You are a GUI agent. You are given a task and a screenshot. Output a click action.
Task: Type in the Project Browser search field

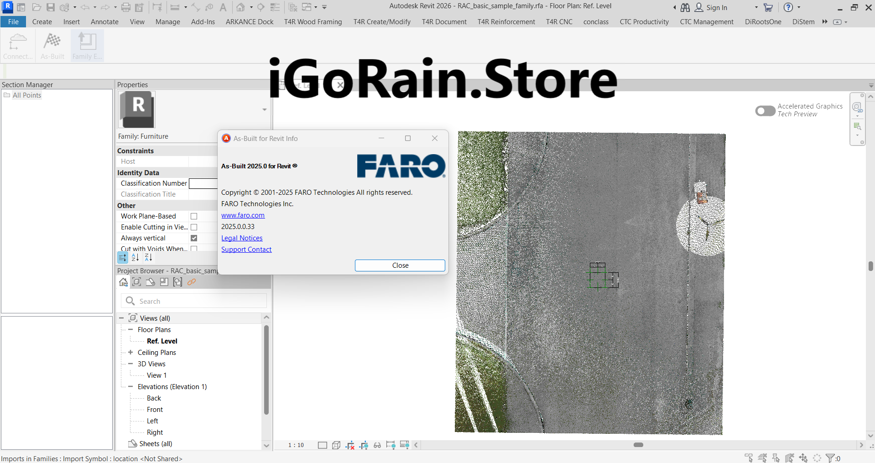coord(196,301)
